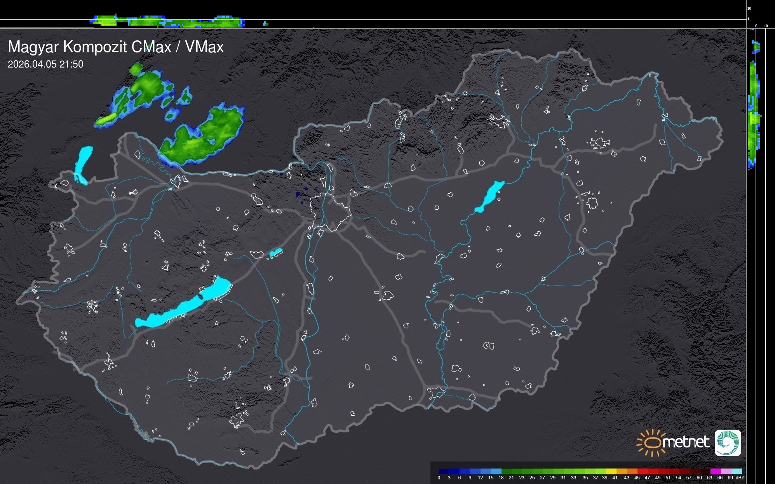Select the dark navy 0-3 dBZ legend swatch
Image resolution: width=775 pixels, height=484 pixels.
pos(444,471)
